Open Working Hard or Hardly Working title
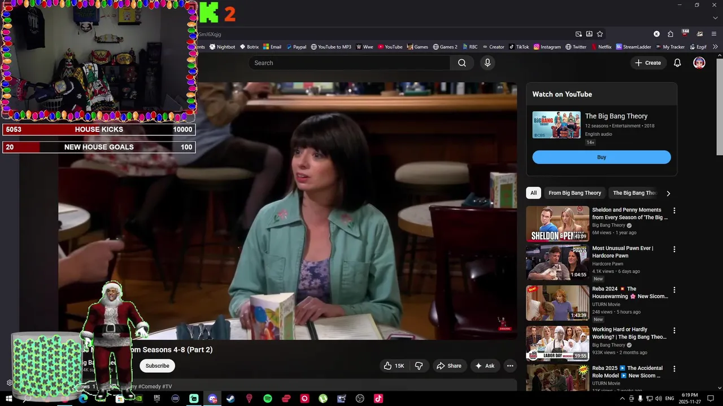Image resolution: width=723 pixels, height=406 pixels. pyautogui.click(x=629, y=333)
